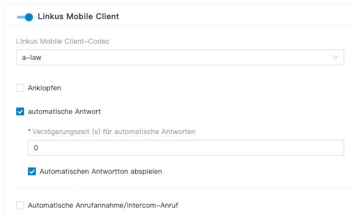The width and height of the screenshot is (352, 218).
Task: Click the Automatischen Antwortton abspielen label
Action: coord(101,171)
